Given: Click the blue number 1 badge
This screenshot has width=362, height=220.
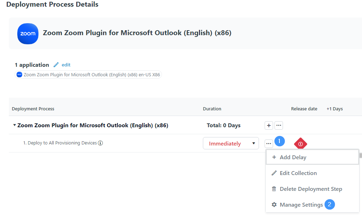Looking at the screenshot, I should 279,141.
